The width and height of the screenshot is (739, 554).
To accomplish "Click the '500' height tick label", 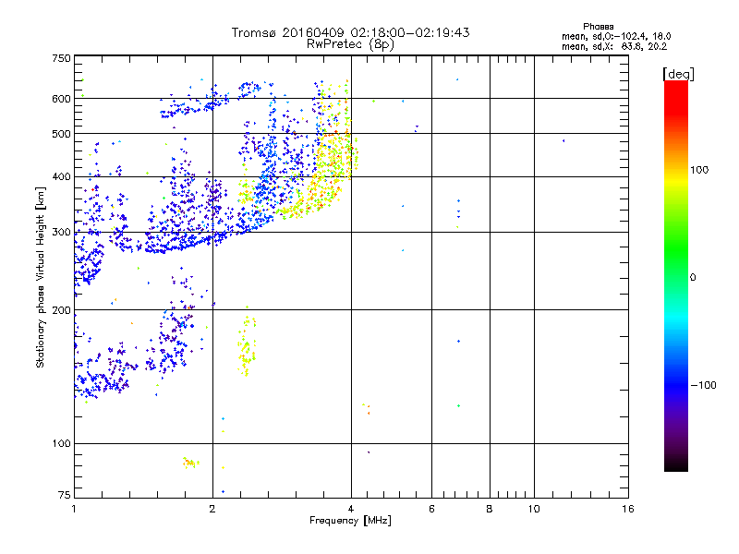I will [x=61, y=134].
